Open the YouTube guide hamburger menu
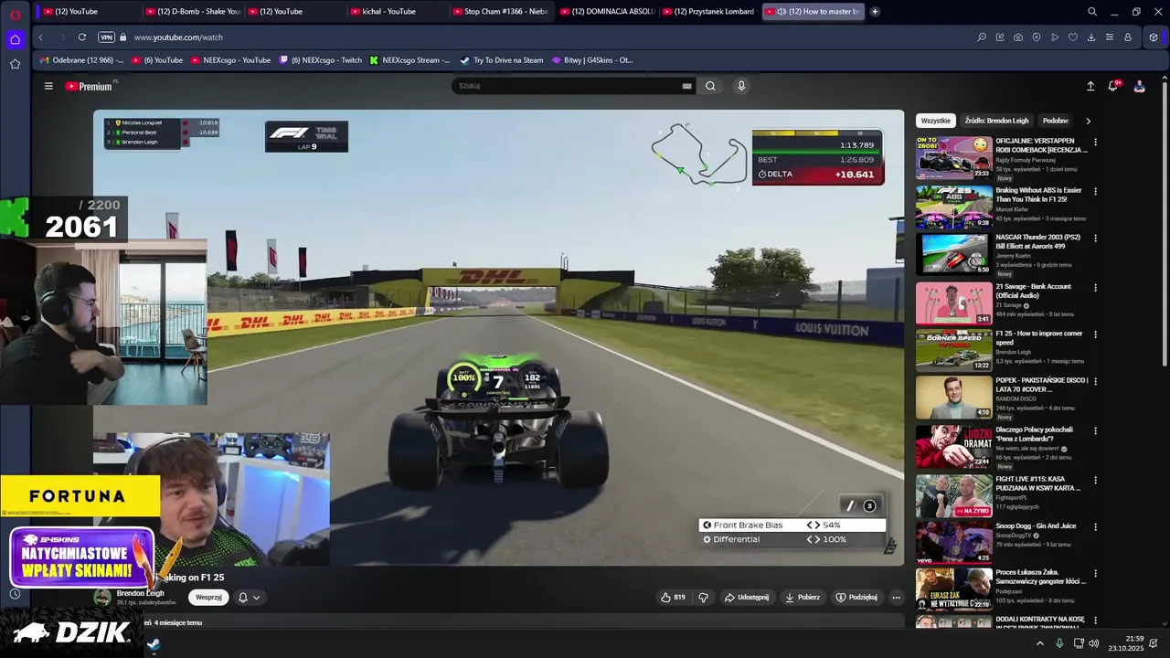This screenshot has width=1170, height=658. (x=48, y=86)
